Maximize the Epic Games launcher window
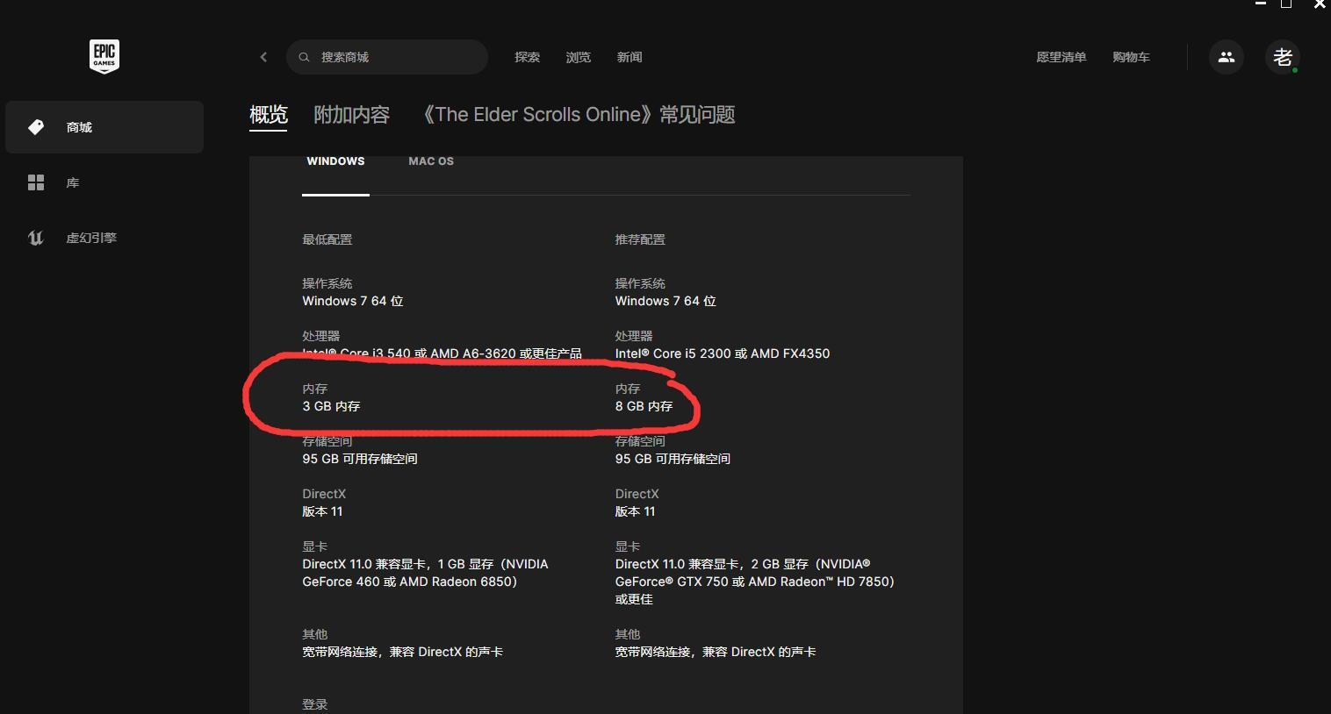 tap(1286, 4)
